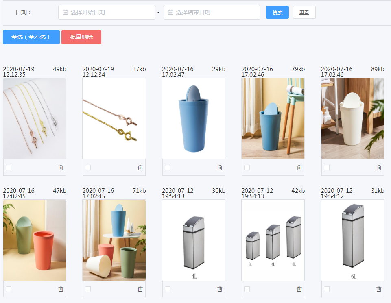Click the red 批量删除 batch delete button

(x=81, y=37)
